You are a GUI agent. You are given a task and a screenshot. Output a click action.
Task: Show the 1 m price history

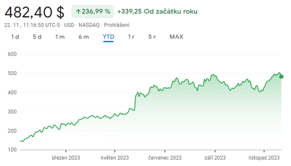tap(60, 37)
